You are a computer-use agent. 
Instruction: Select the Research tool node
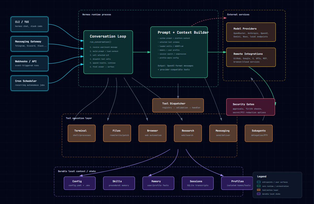click(x=188, y=133)
